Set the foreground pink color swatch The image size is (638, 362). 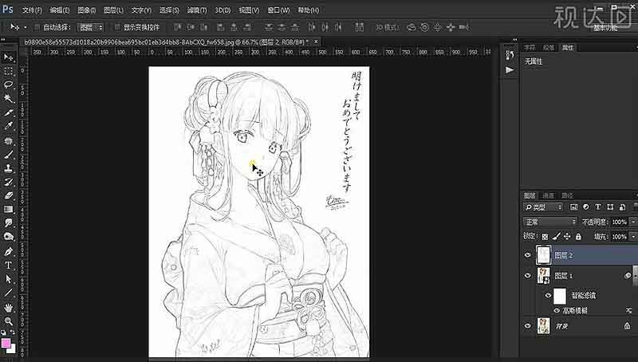coord(6,343)
